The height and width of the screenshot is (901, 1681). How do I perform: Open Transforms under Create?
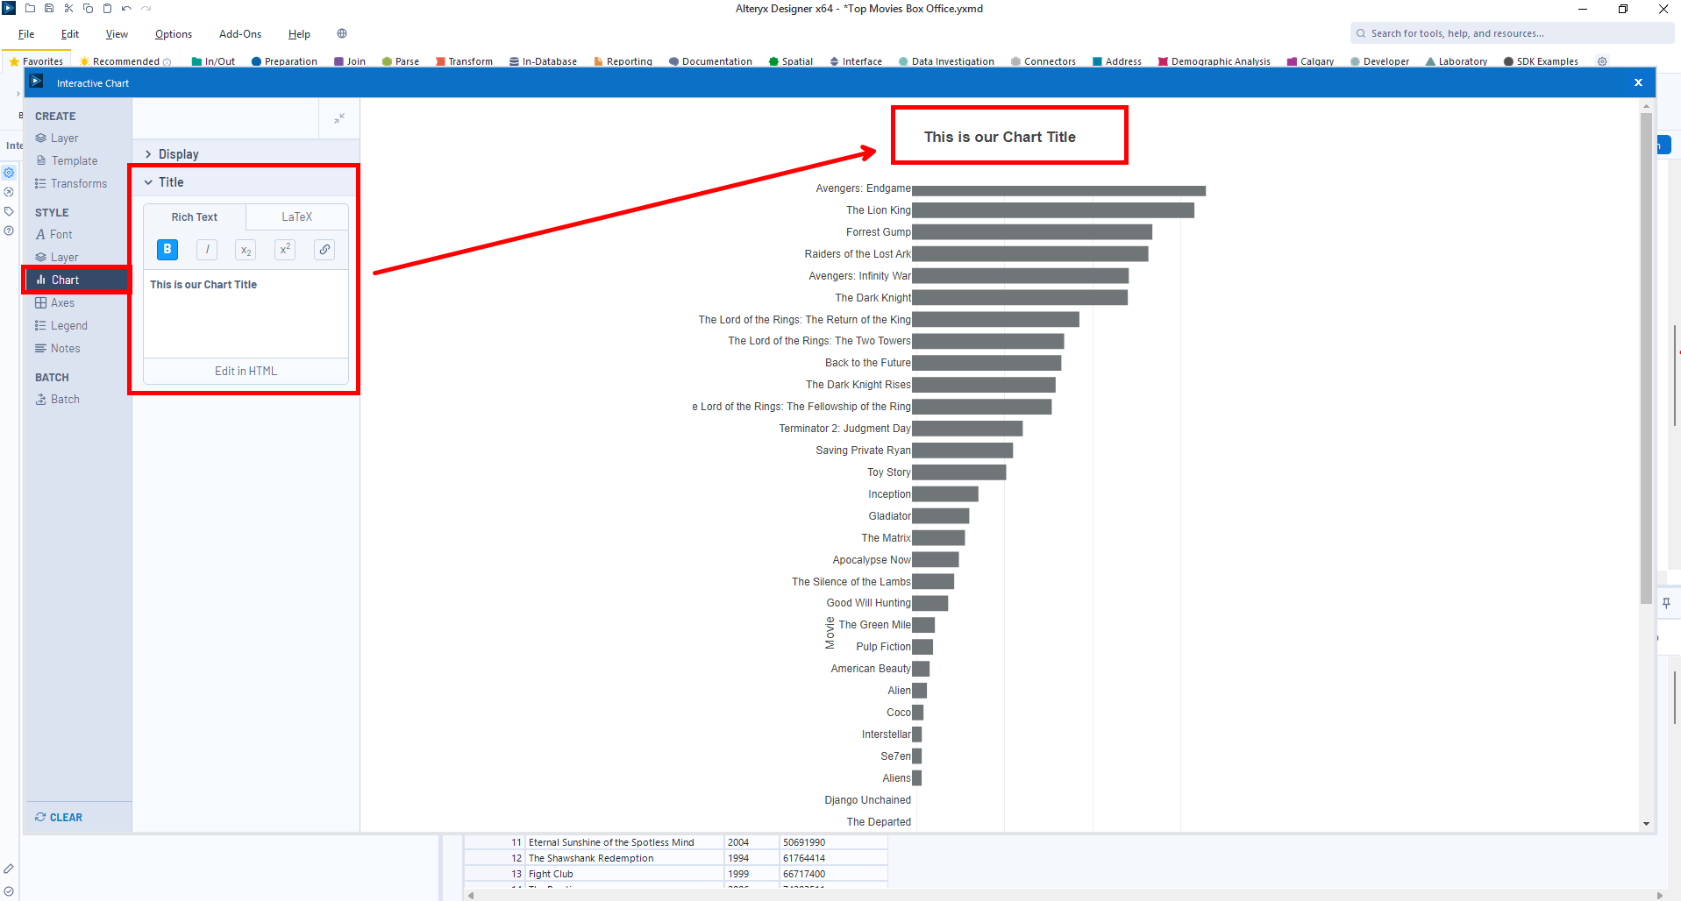click(x=78, y=184)
